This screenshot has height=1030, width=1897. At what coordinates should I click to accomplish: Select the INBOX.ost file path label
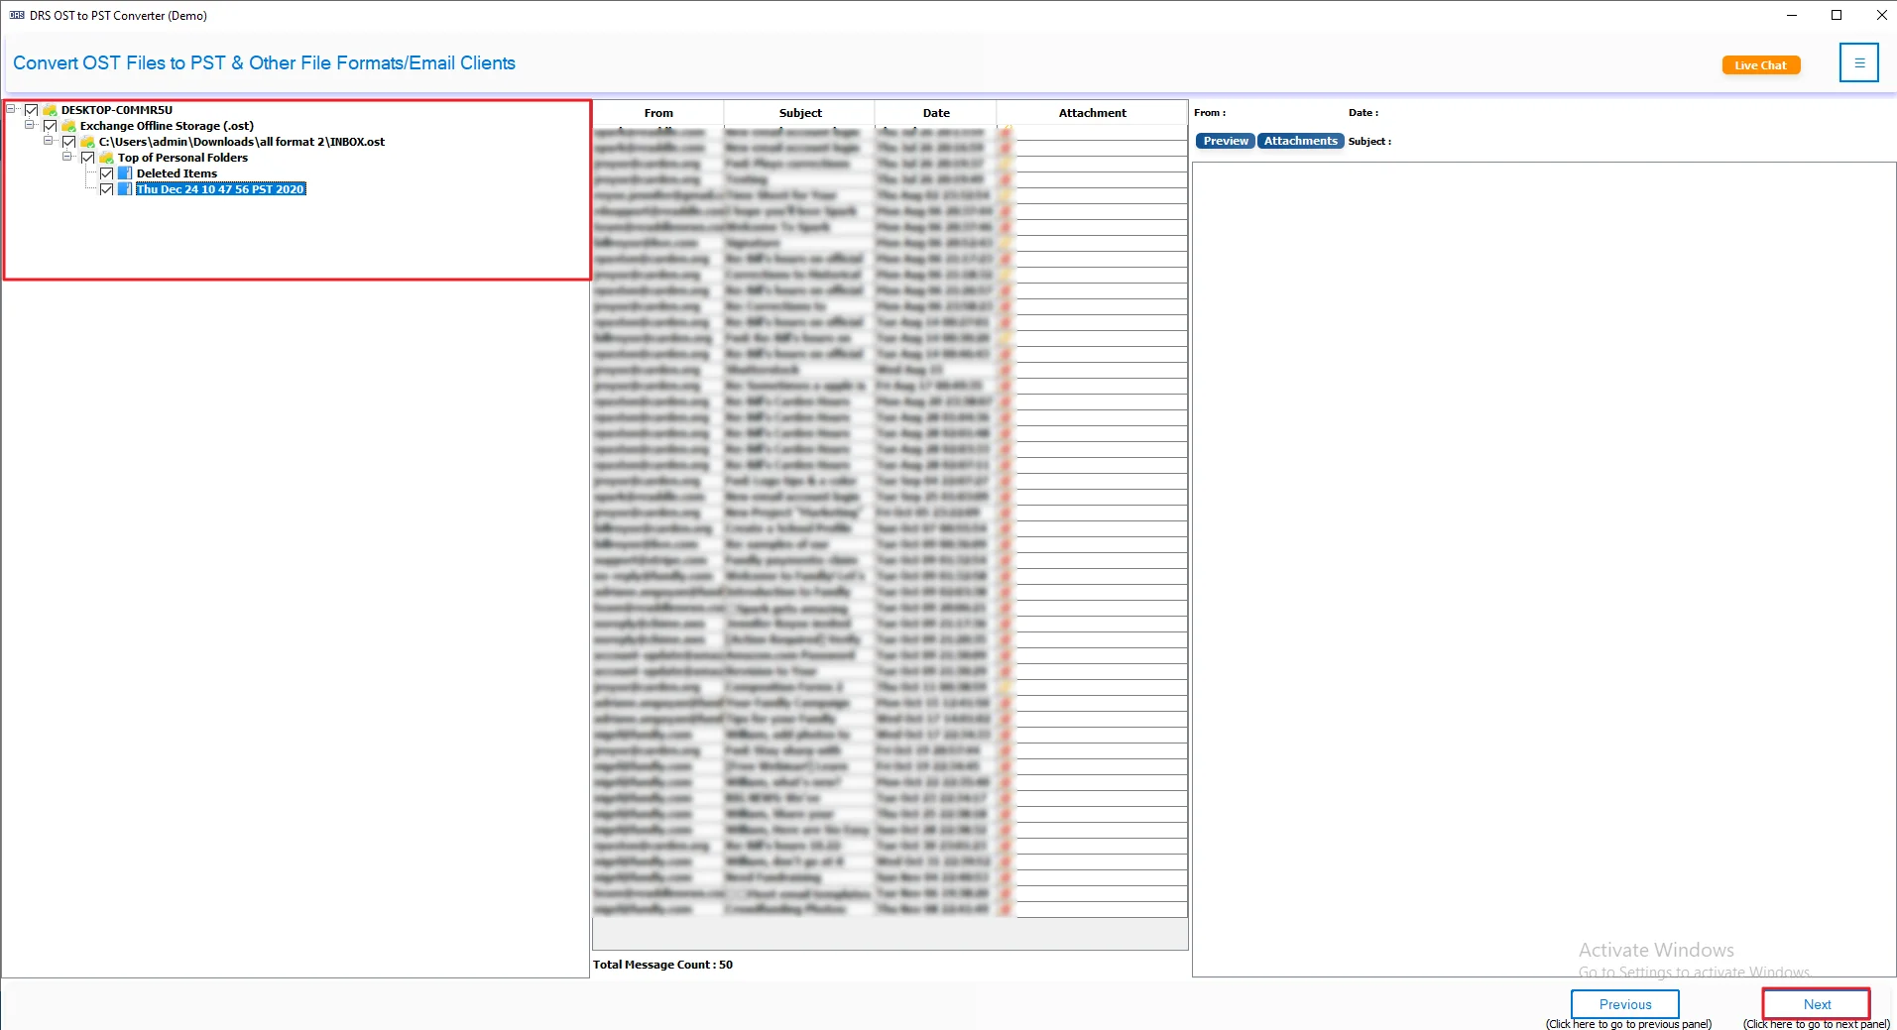click(242, 142)
